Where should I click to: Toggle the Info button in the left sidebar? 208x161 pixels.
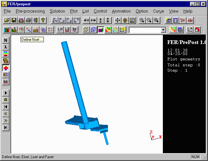click(6, 82)
